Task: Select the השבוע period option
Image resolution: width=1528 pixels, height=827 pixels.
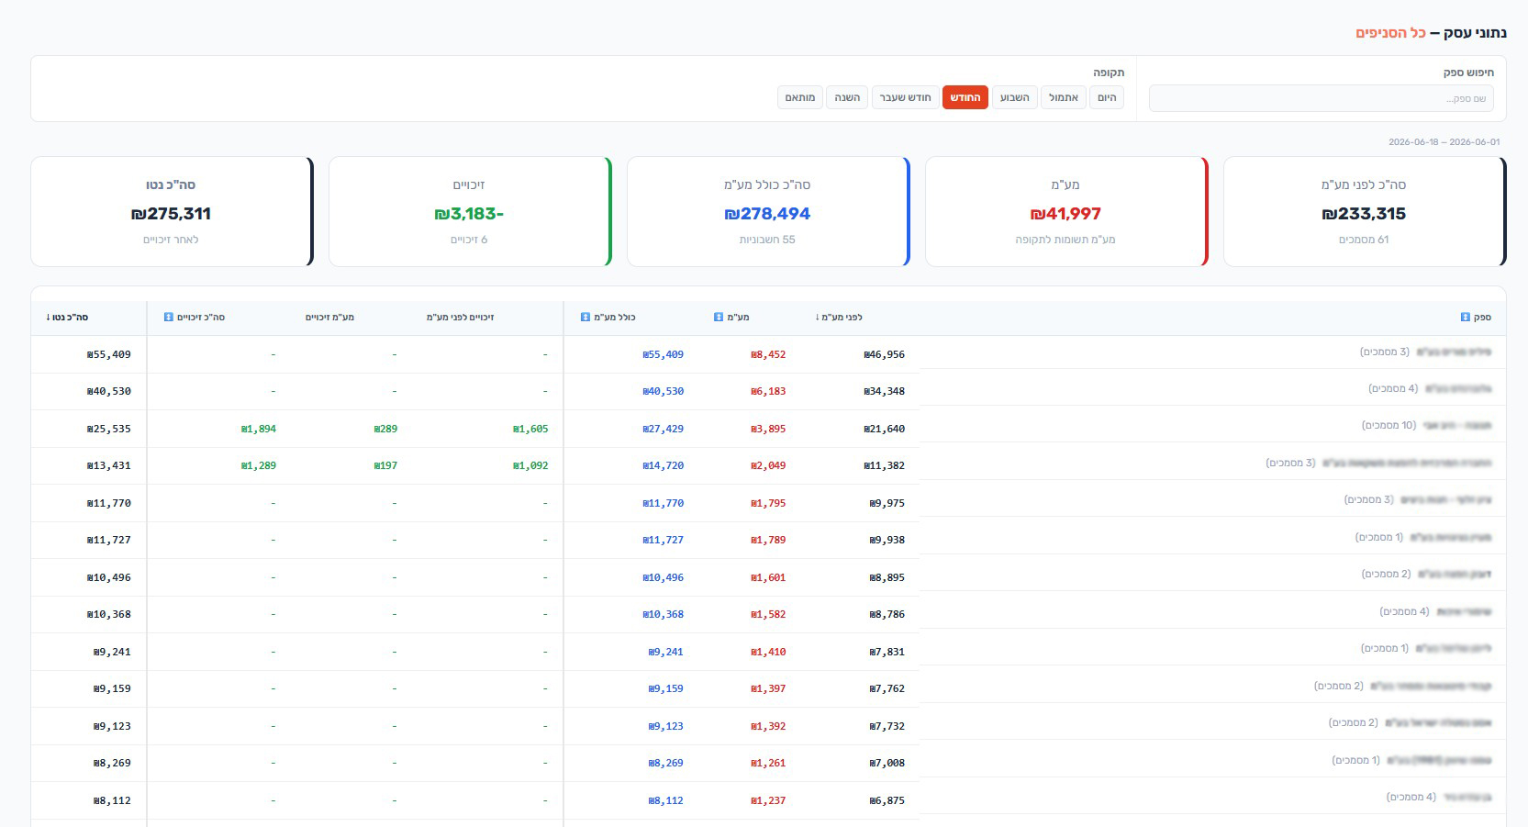Action: click(x=1014, y=97)
